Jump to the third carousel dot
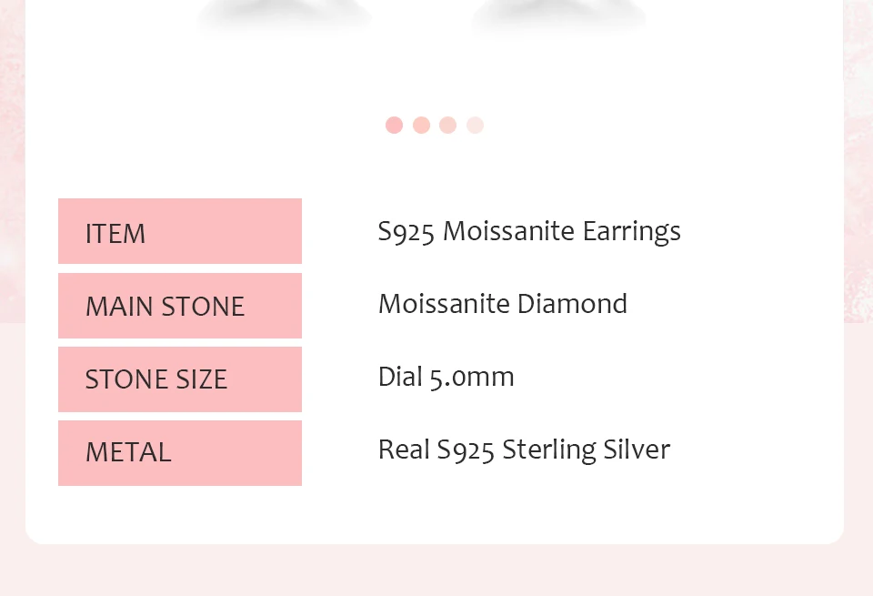Screen dimensions: 873x596 pos(447,126)
